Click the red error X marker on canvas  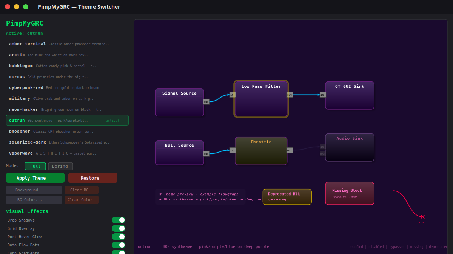point(422,217)
